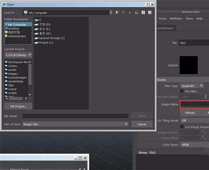
Task: Create a new folder with the folder icon
Action: coord(136,13)
